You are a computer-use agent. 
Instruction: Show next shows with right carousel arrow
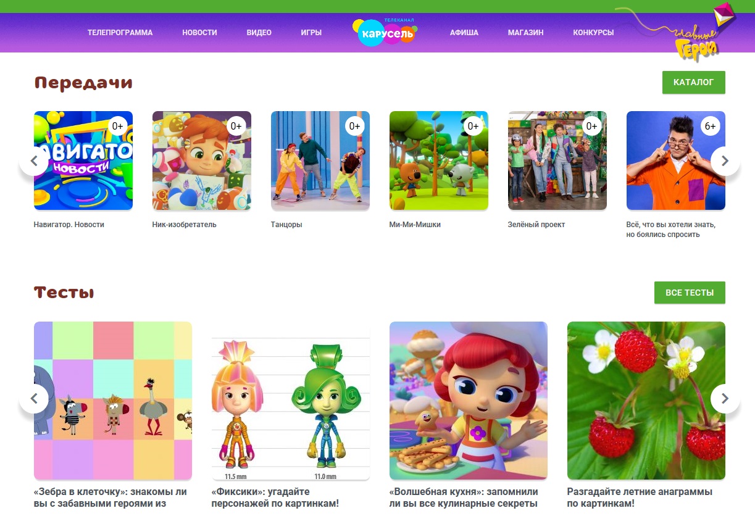pyautogui.click(x=725, y=161)
